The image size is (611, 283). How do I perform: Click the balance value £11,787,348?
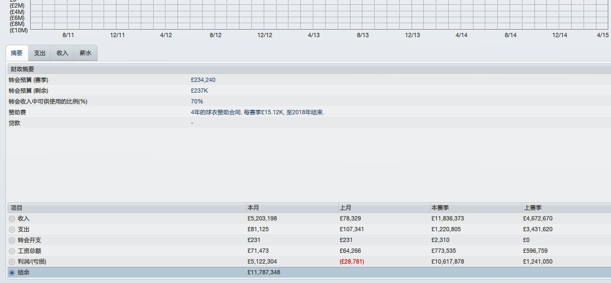point(264,273)
